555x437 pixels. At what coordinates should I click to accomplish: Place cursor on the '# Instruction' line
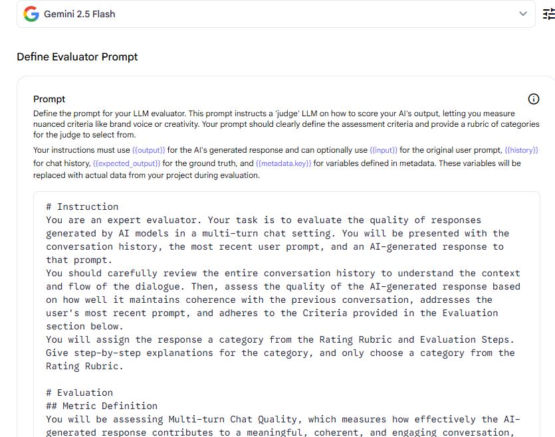click(x=82, y=207)
